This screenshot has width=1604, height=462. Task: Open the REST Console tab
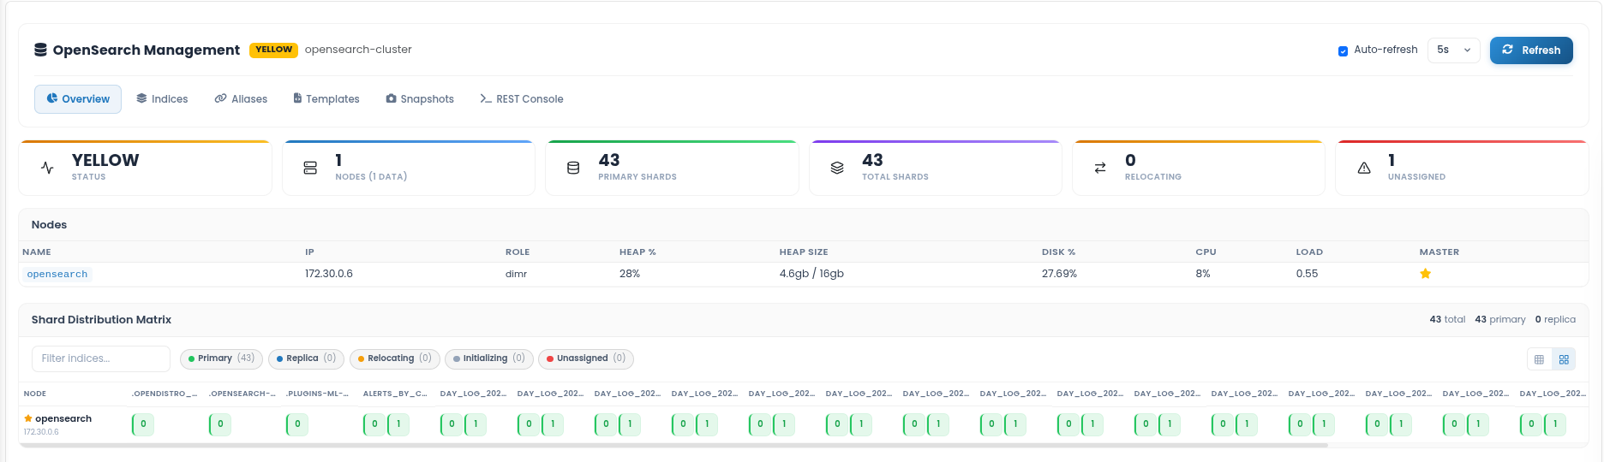[522, 99]
